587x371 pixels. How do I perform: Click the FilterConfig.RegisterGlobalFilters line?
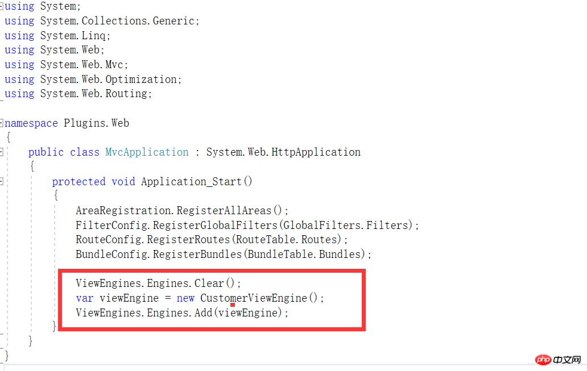247,225
